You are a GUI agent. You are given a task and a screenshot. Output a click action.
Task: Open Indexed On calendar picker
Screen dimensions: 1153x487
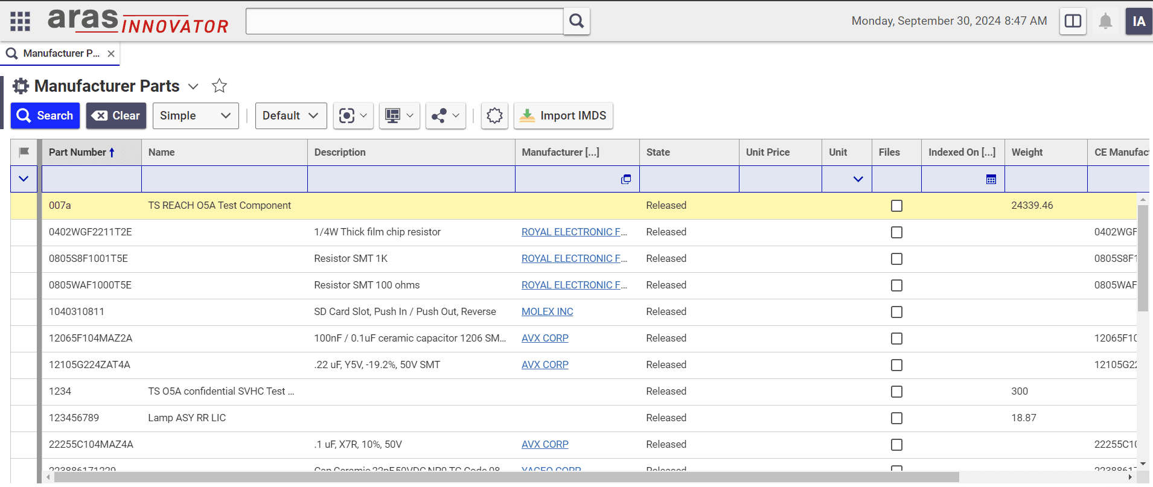(991, 179)
